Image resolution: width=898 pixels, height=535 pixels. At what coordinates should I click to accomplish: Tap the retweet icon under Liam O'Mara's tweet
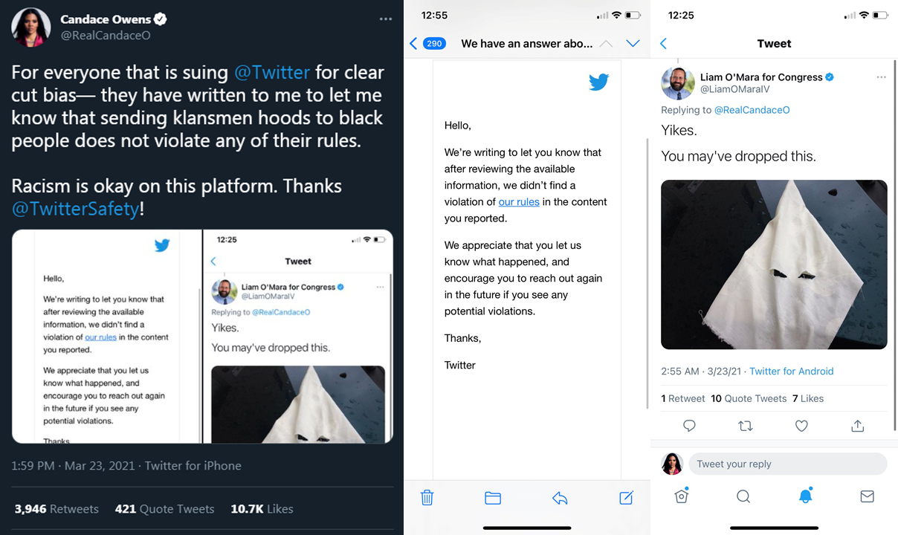click(746, 426)
